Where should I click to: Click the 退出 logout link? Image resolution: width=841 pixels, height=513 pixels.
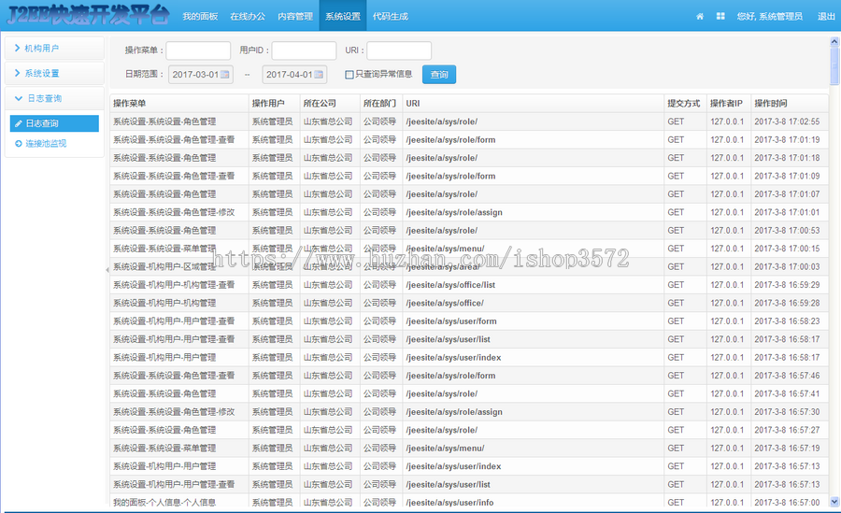[x=826, y=17]
